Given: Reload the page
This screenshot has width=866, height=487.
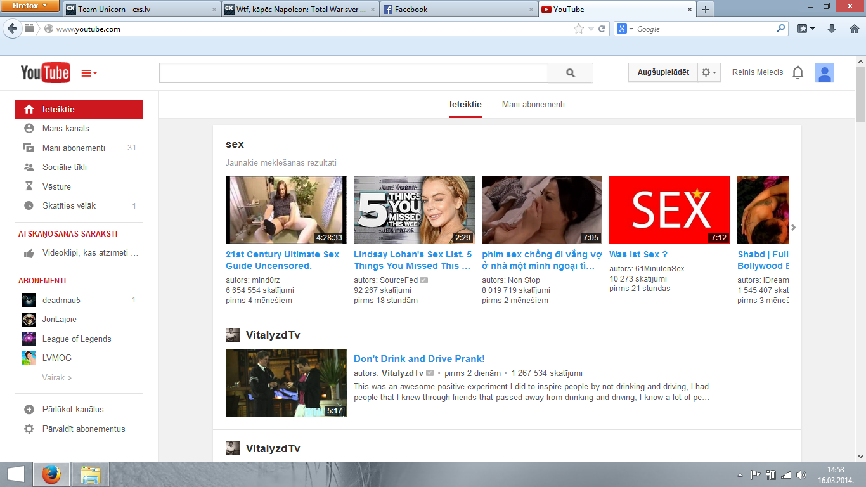Looking at the screenshot, I should tap(602, 29).
